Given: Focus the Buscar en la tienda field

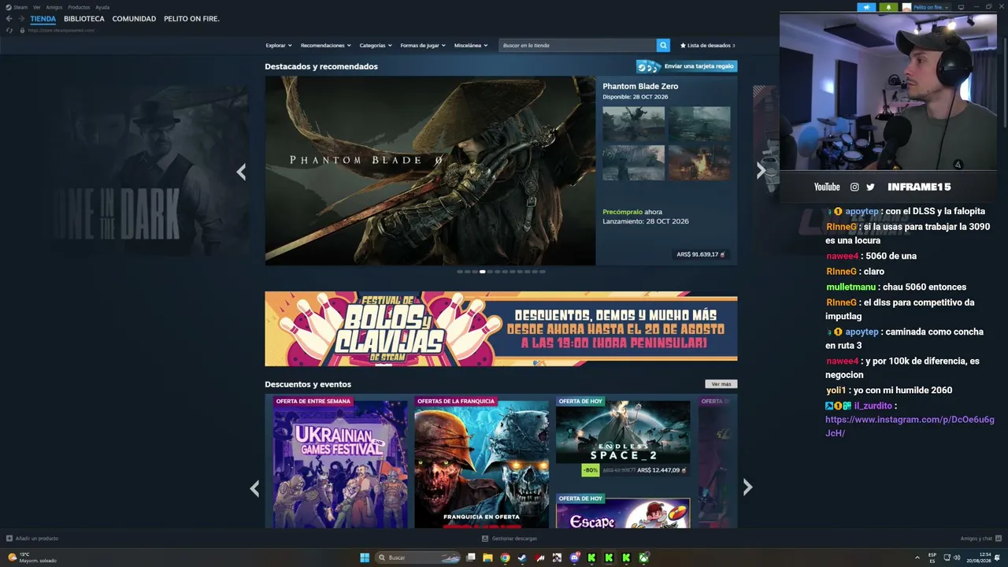Looking at the screenshot, I should [x=578, y=46].
